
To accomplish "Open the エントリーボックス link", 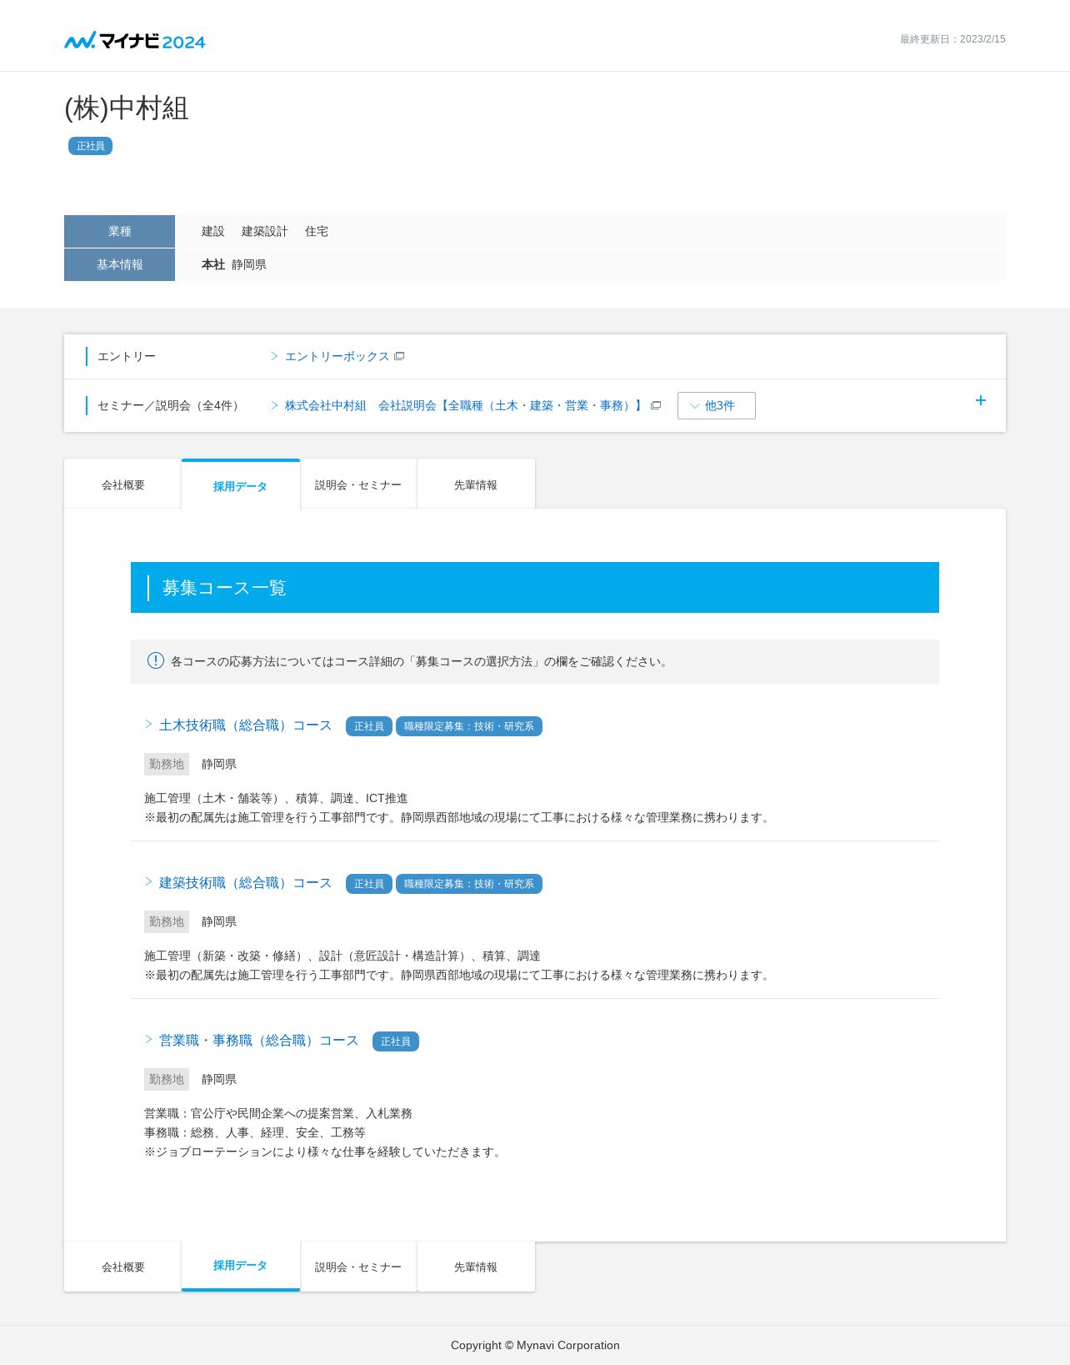I will coord(337,356).
